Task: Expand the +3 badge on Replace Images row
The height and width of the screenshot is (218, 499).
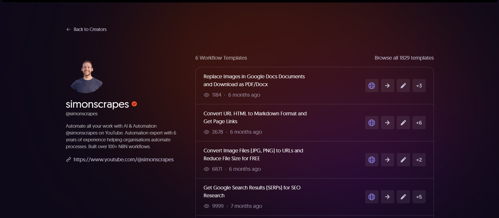Action: (419, 86)
